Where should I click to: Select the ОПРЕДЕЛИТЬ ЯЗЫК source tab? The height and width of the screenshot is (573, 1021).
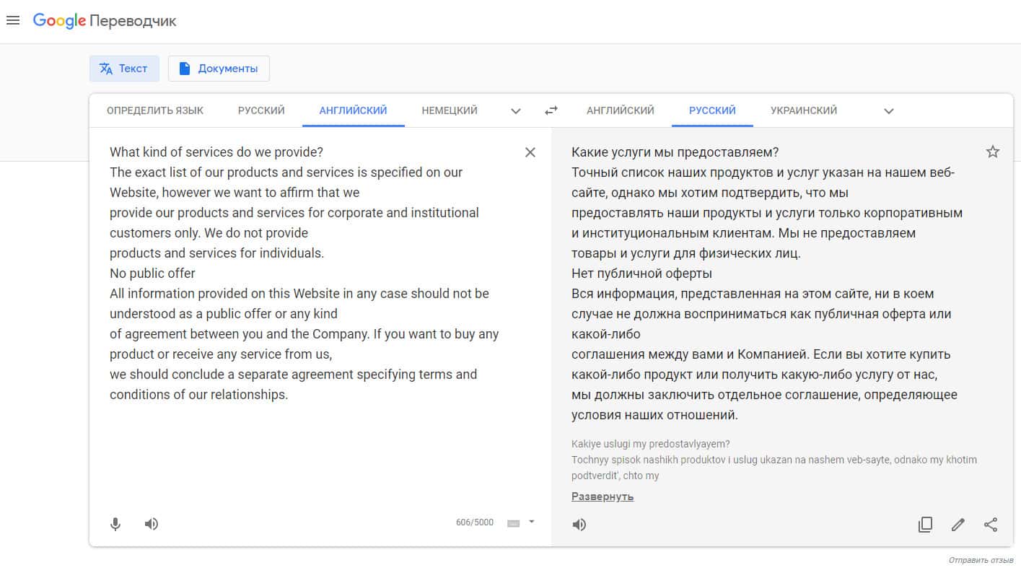155,110
